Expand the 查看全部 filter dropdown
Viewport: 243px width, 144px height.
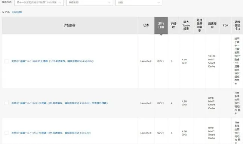(x=90, y=3)
